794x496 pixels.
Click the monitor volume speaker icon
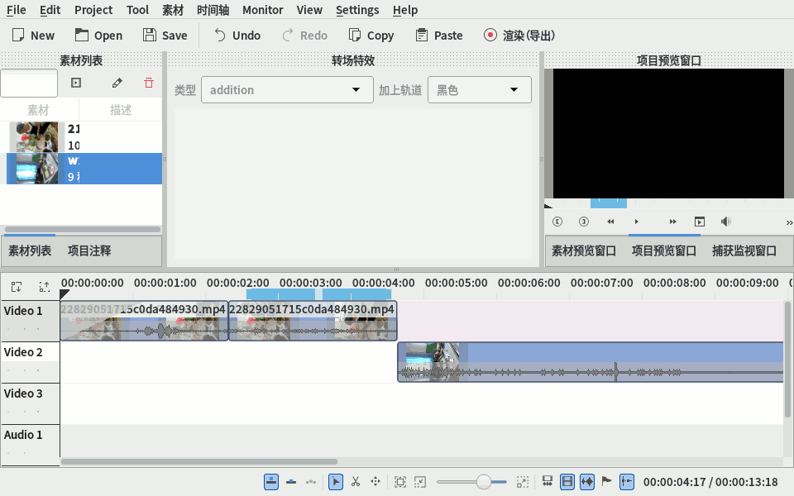point(725,222)
